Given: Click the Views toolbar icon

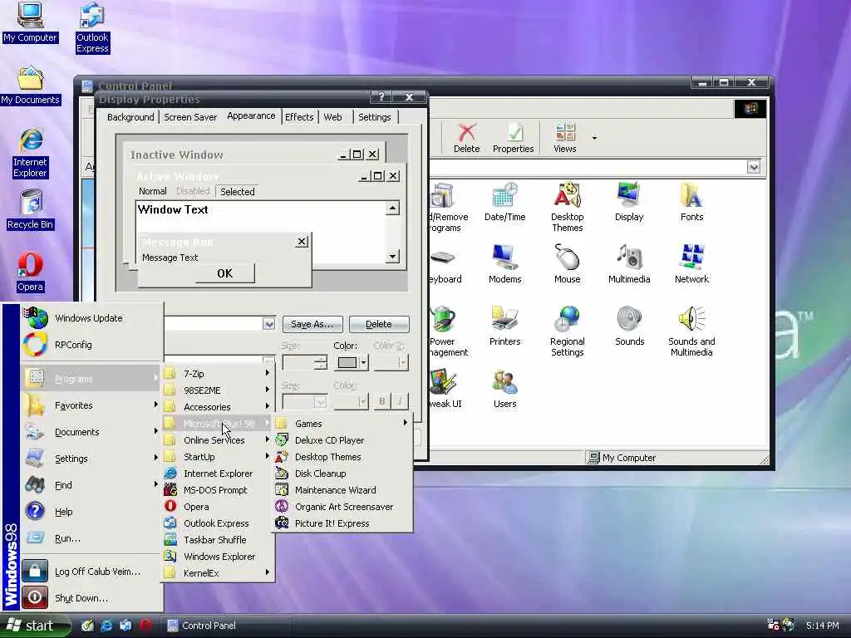Looking at the screenshot, I should pyautogui.click(x=565, y=139).
